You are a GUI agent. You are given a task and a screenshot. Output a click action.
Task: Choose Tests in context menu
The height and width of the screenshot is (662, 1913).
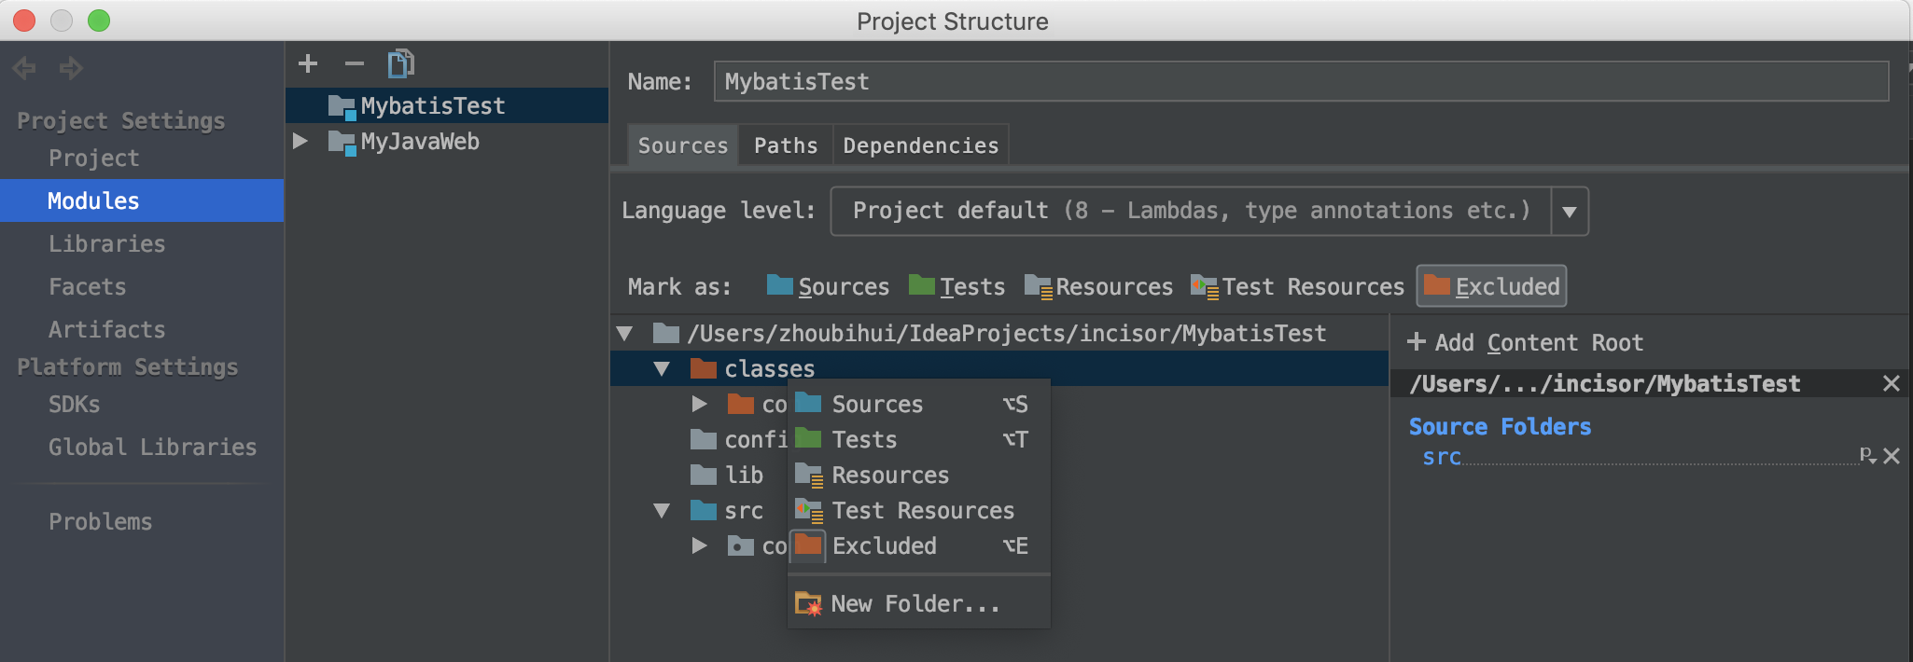click(919, 439)
